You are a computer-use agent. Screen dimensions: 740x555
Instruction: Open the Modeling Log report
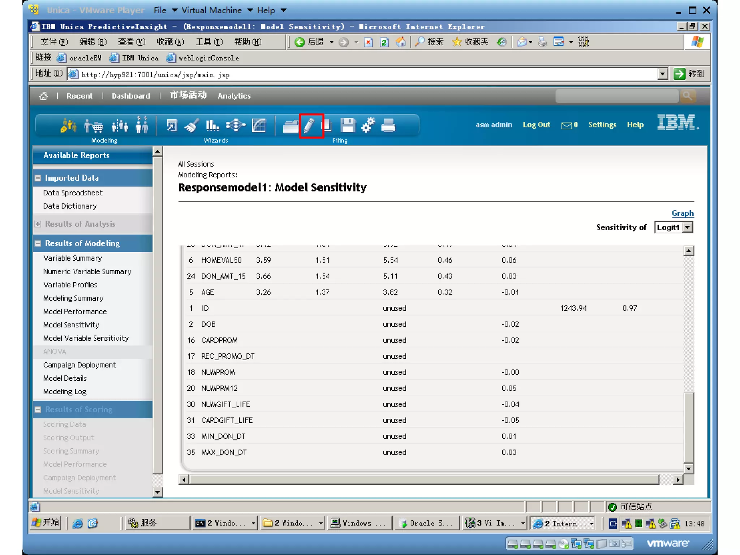(x=65, y=392)
